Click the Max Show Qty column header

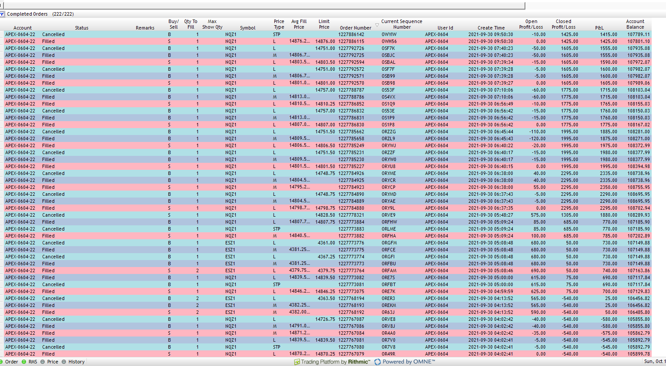212,24
